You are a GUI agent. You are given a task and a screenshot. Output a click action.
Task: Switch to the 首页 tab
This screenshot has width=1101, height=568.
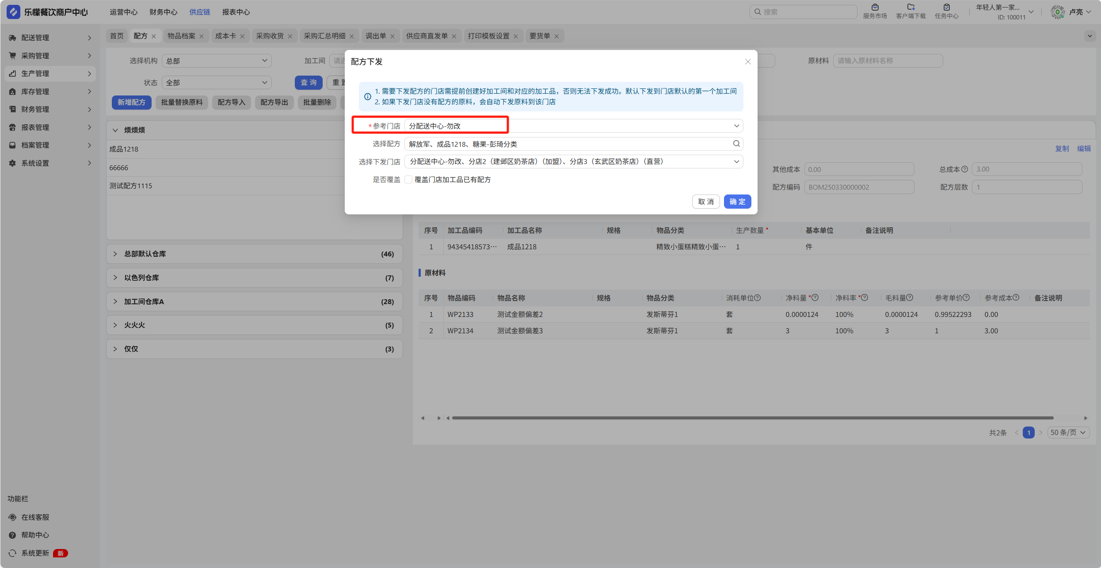point(117,36)
